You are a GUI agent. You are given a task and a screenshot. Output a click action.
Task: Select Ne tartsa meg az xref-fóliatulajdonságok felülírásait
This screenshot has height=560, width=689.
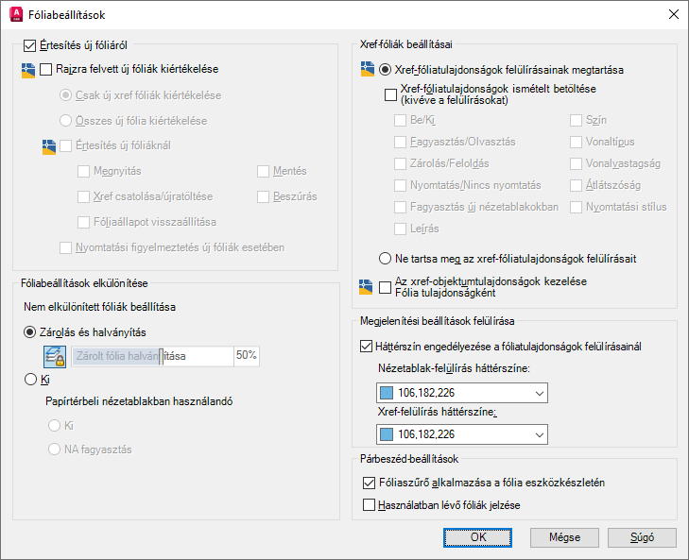[385, 258]
